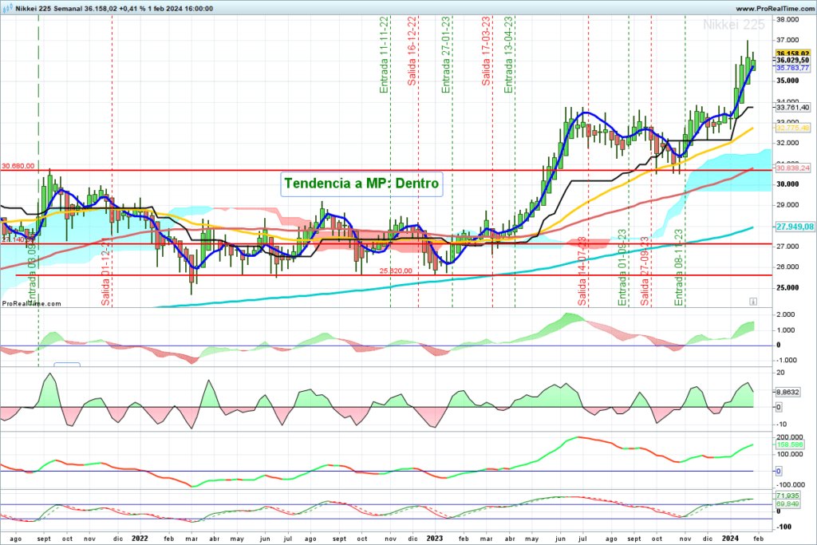Select the title text 'Nikkei 225 Semanal'

pyautogui.click(x=49, y=9)
